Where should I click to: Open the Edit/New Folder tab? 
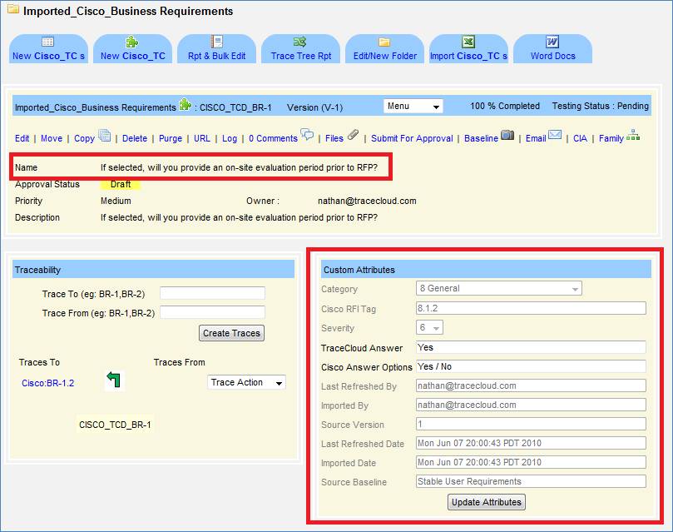[384, 49]
